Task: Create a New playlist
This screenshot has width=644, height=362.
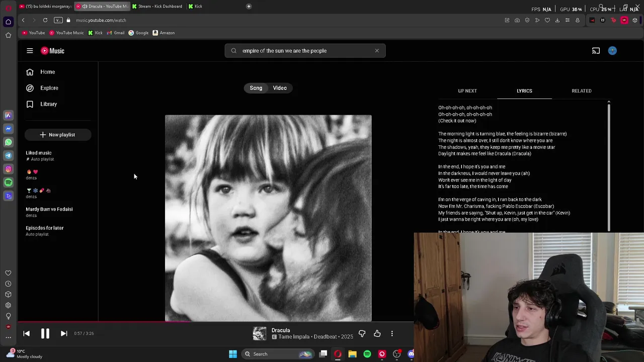Action: [x=58, y=135]
